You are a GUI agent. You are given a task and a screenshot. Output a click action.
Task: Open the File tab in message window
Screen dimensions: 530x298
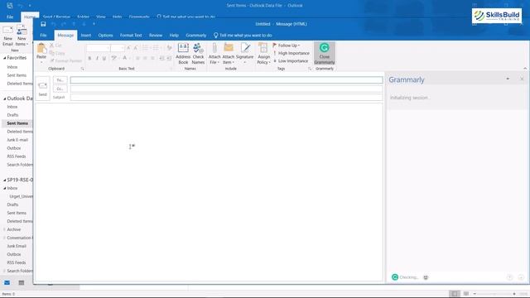43,35
